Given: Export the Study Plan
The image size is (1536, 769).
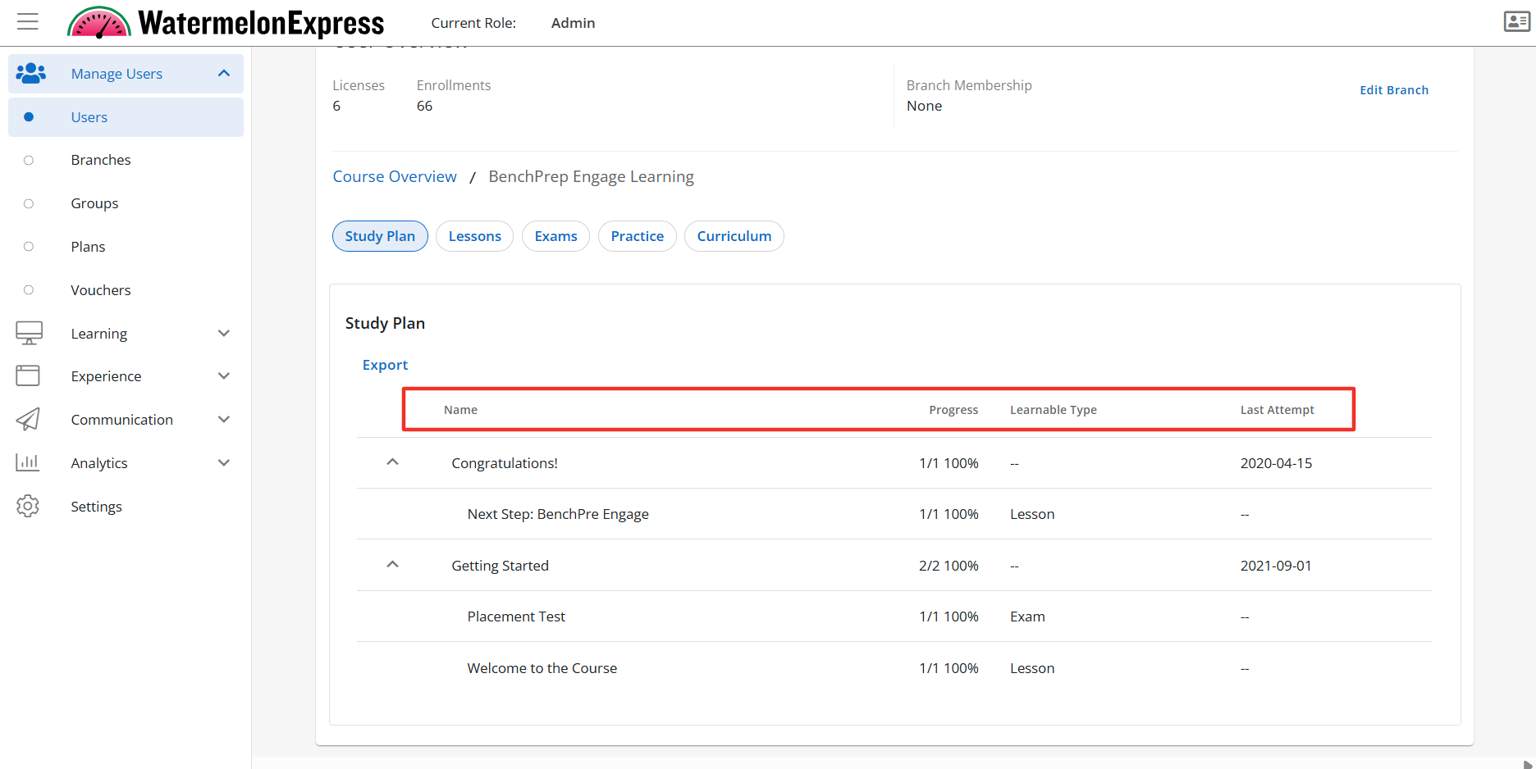Looking at the screenshot, I should pos(385,365).
